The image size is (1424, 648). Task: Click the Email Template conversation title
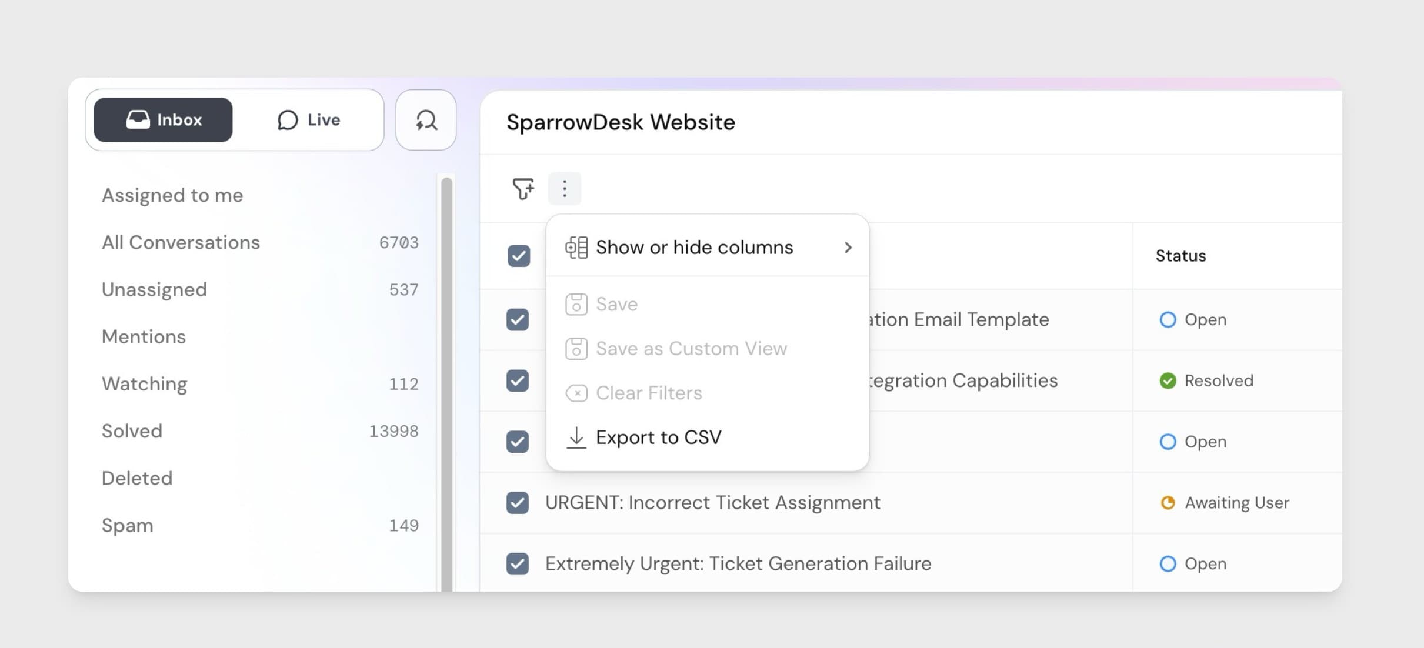click(x=959, y=320)
